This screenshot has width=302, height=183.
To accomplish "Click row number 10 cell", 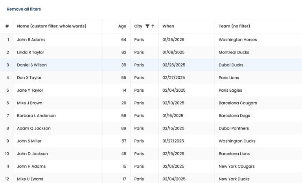I will [7, 153].
